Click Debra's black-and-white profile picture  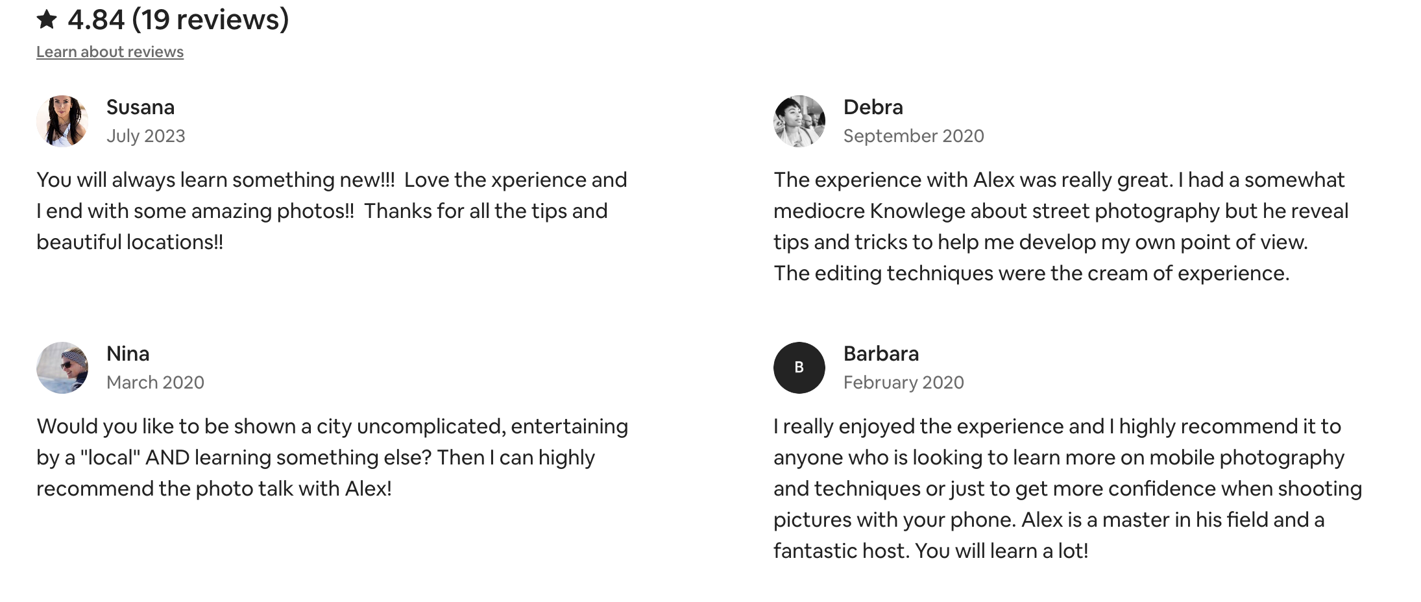[799, 121]
